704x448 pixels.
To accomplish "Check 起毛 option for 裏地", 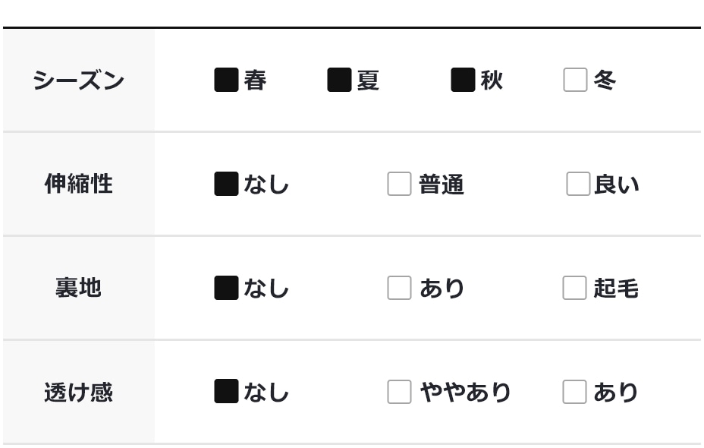I will pos(574,289).
